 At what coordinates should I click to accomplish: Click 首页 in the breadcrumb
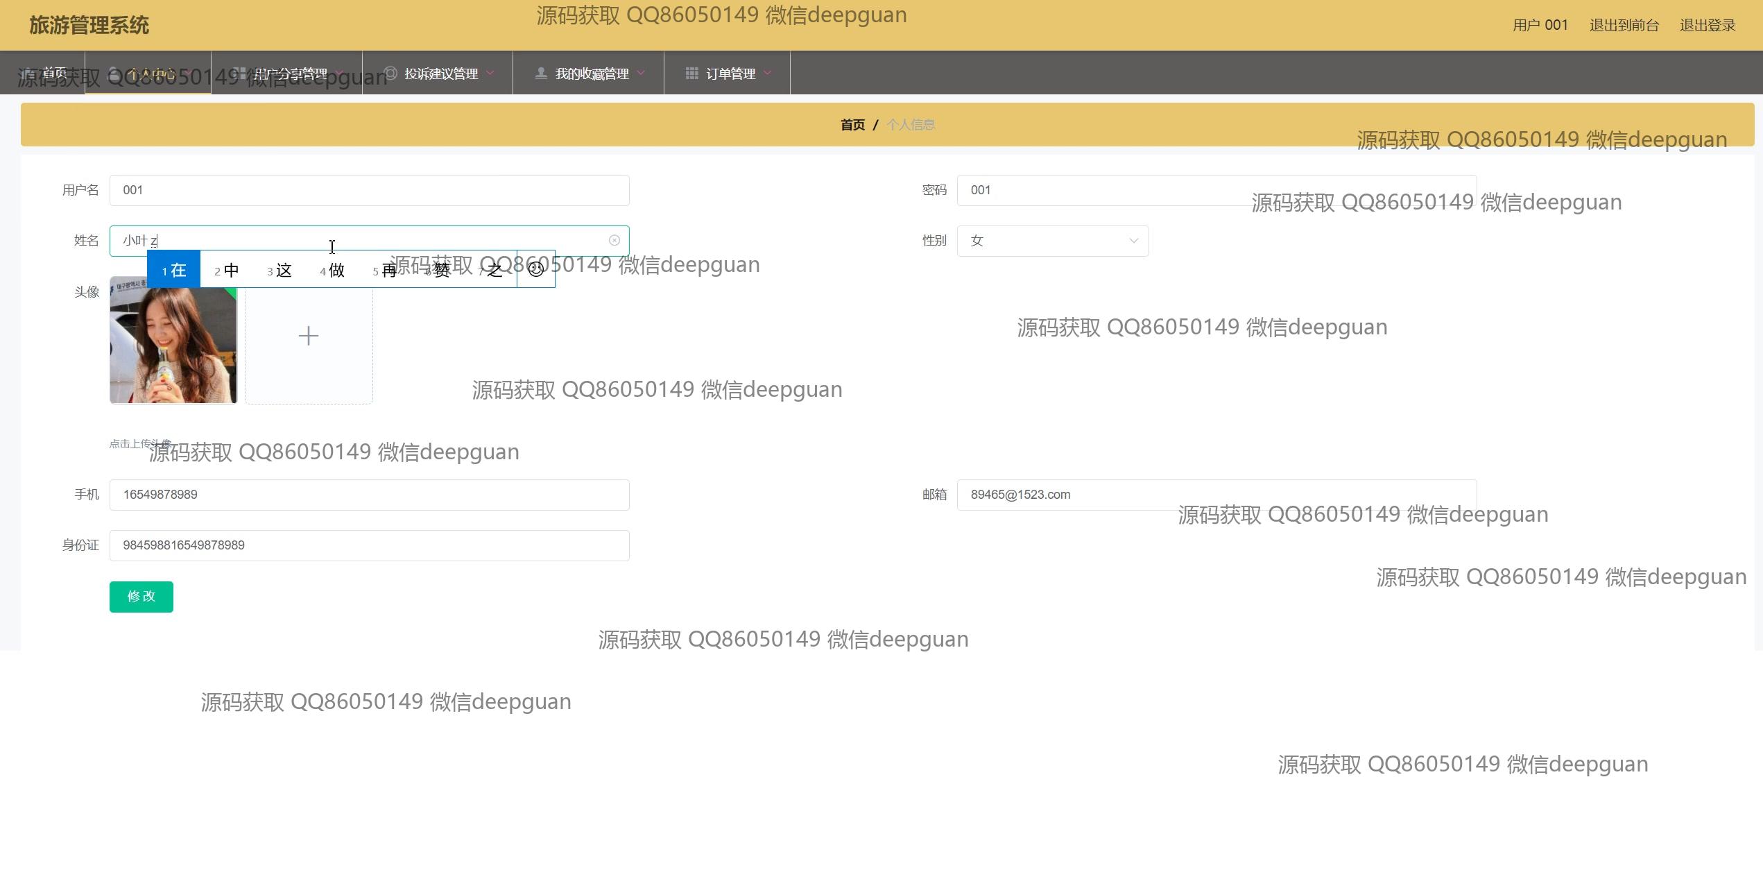pos(852,125)
